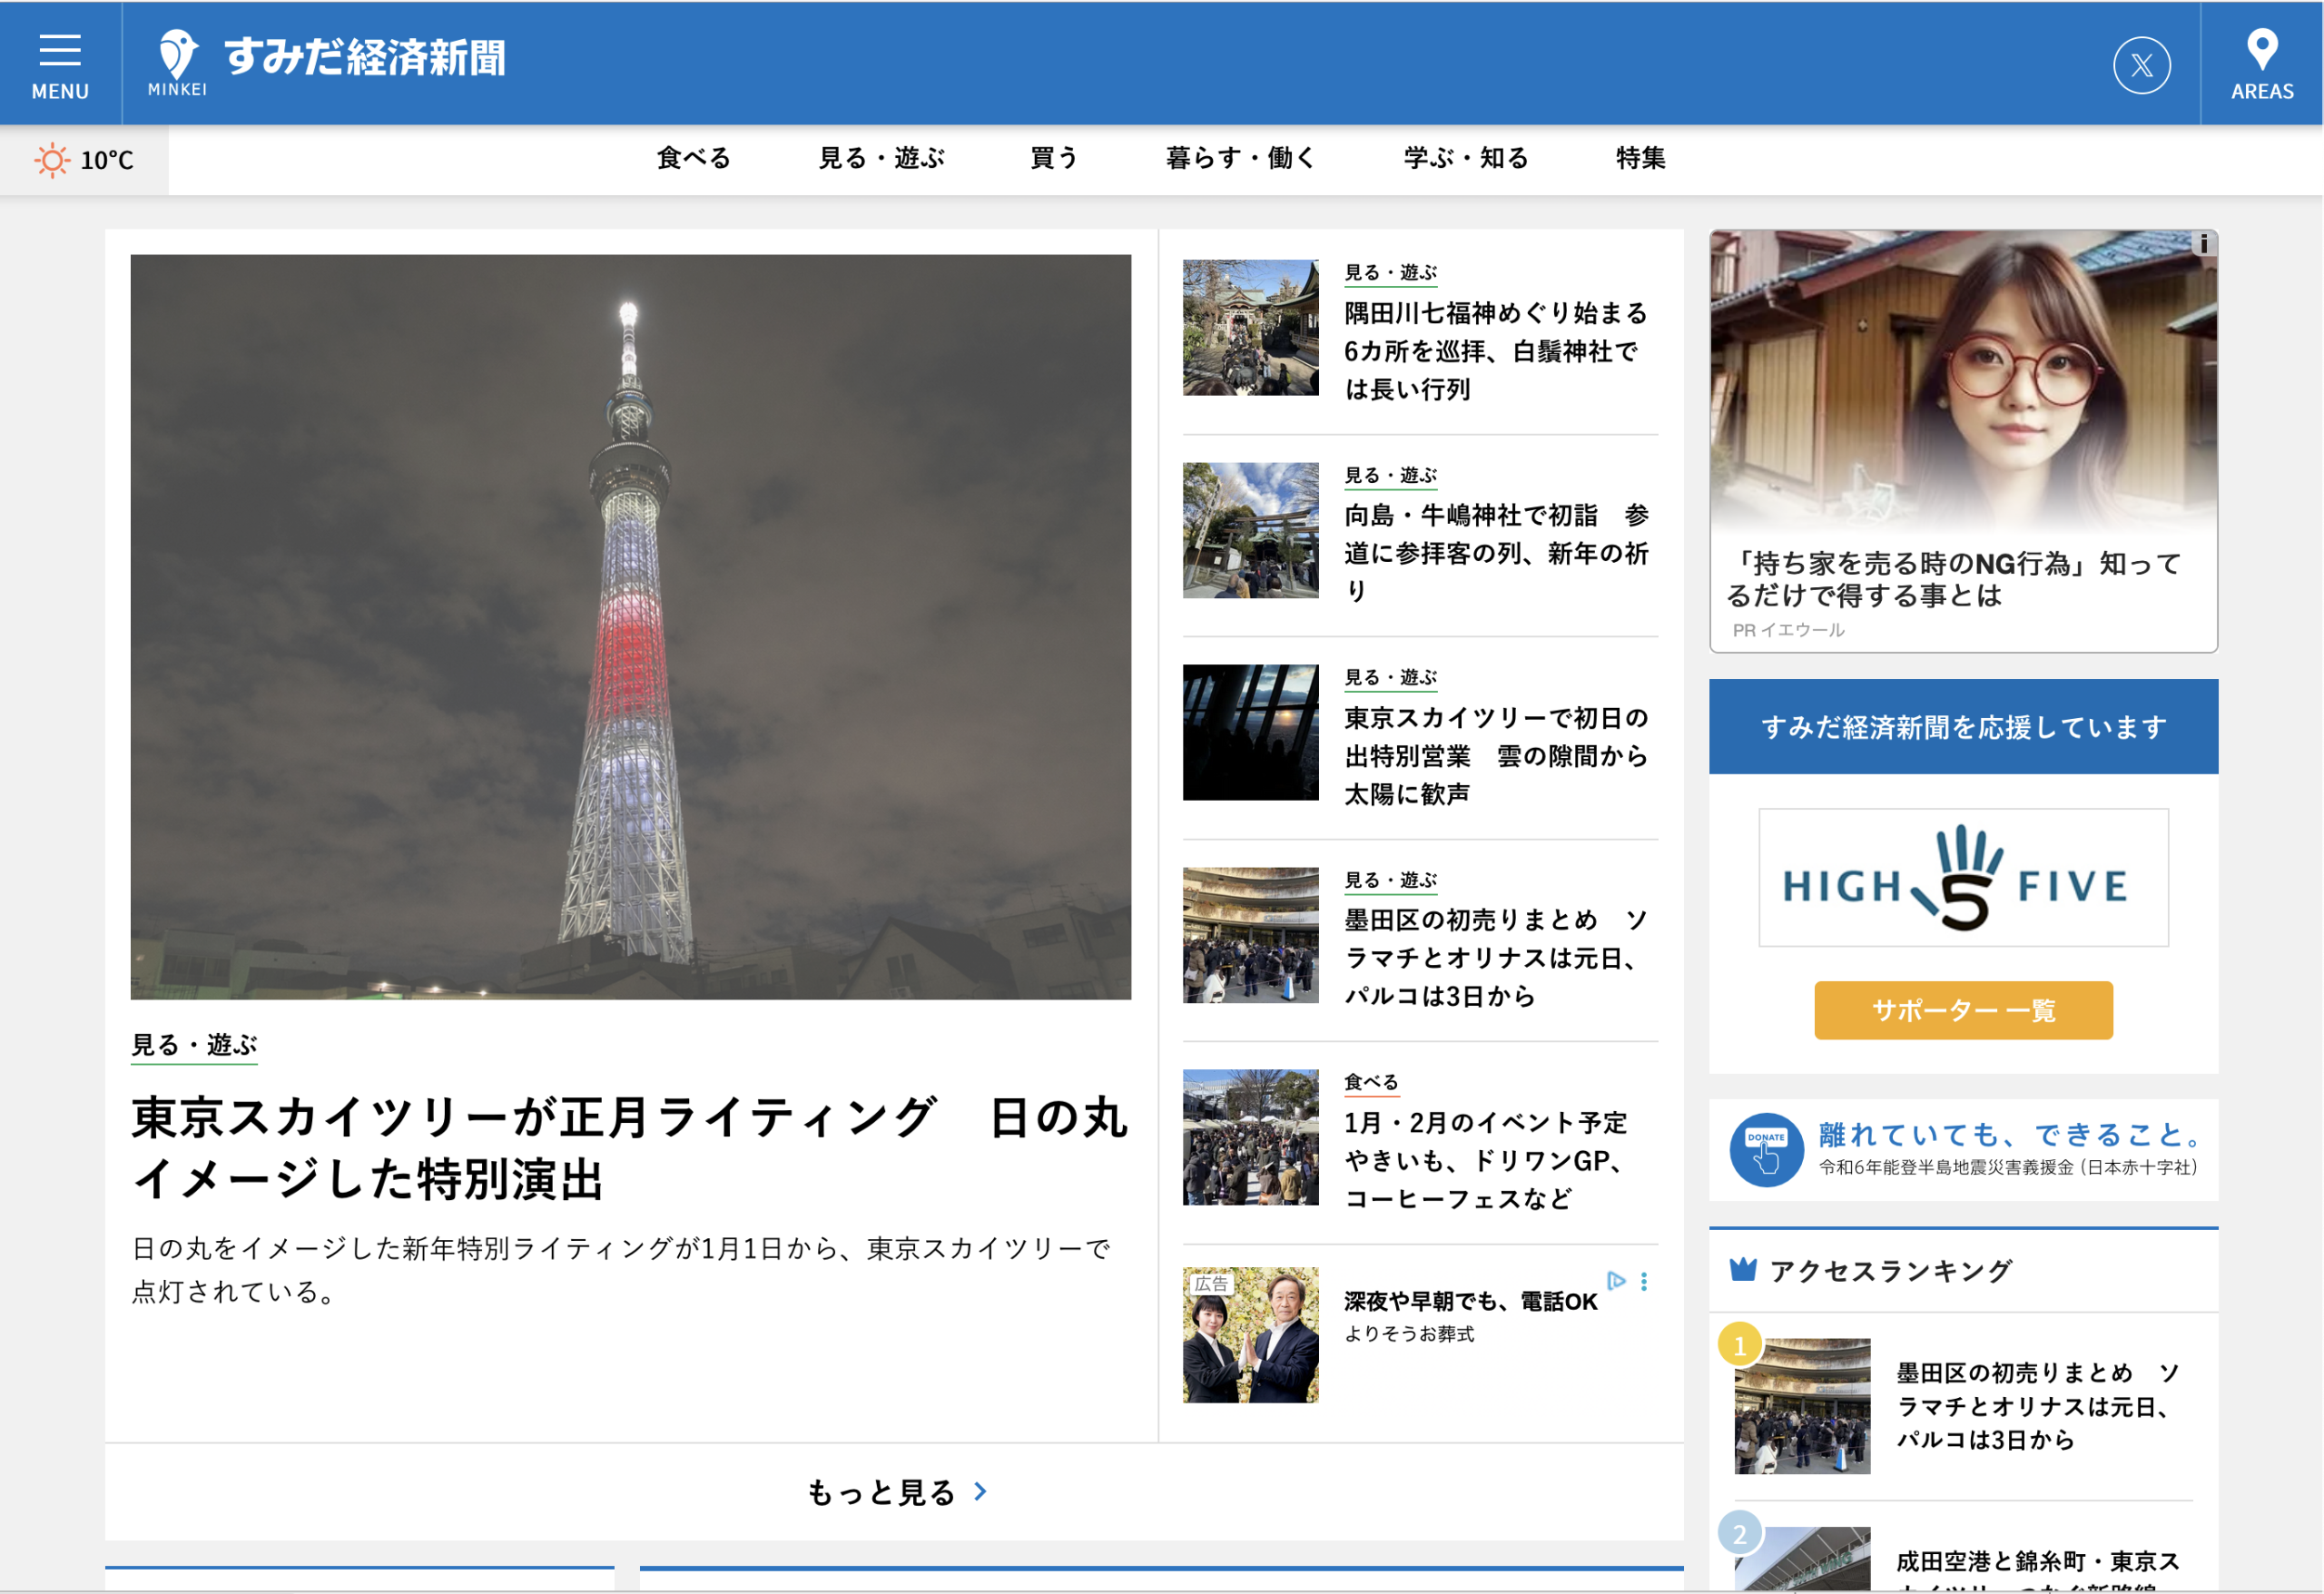The width and height of the screenshot is (2324, 1594).
Task: Click the Minkei bird logo
Action: [178, 55]
